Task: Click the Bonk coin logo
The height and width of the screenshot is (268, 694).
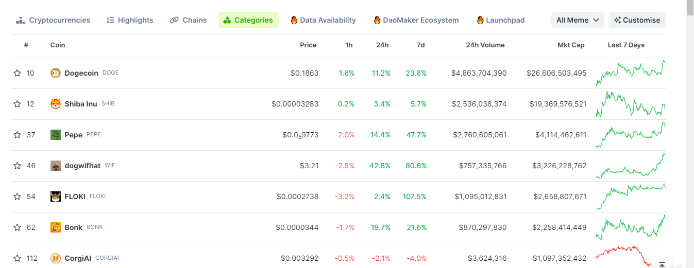Action: coord(56,227)
